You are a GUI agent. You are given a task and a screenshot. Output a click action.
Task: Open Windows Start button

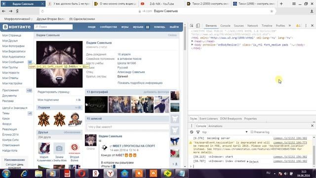(6, 174)
